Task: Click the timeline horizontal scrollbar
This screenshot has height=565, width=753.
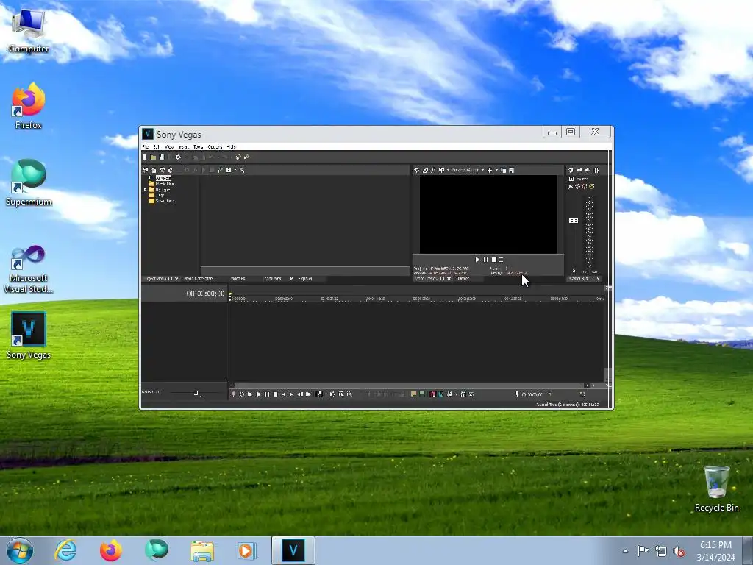Action: point(410,385)
